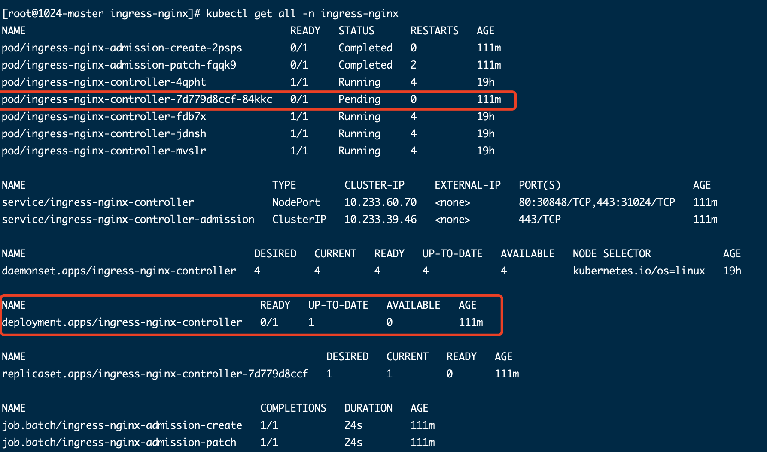Screen dimensions: 767x452
Task: Click the CLUSTER-IP column header
Action: click(374, 185)
